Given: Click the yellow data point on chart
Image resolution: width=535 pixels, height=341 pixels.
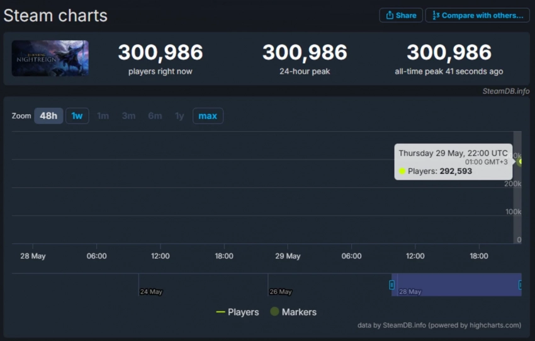Looking at the screenshot, I should pos(521,161).
